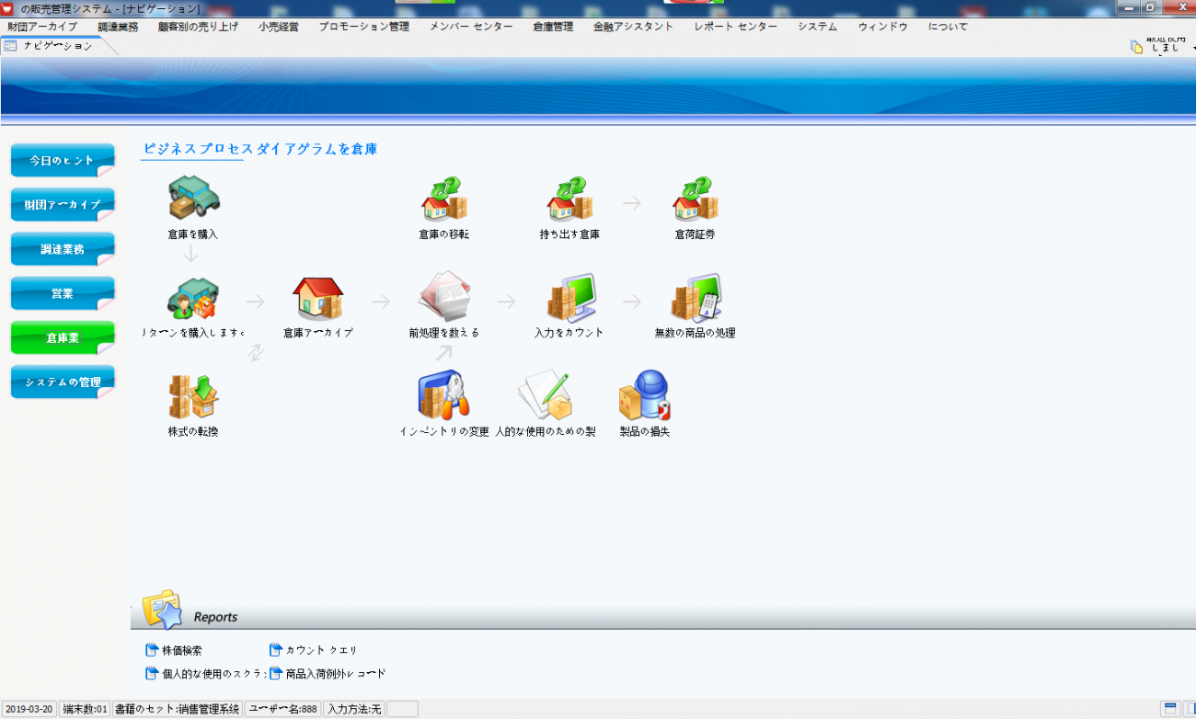Viewport: 1196px width, 719px height.
Task: Open the 小売経営 menu
Action: click(x=279, y=27)
